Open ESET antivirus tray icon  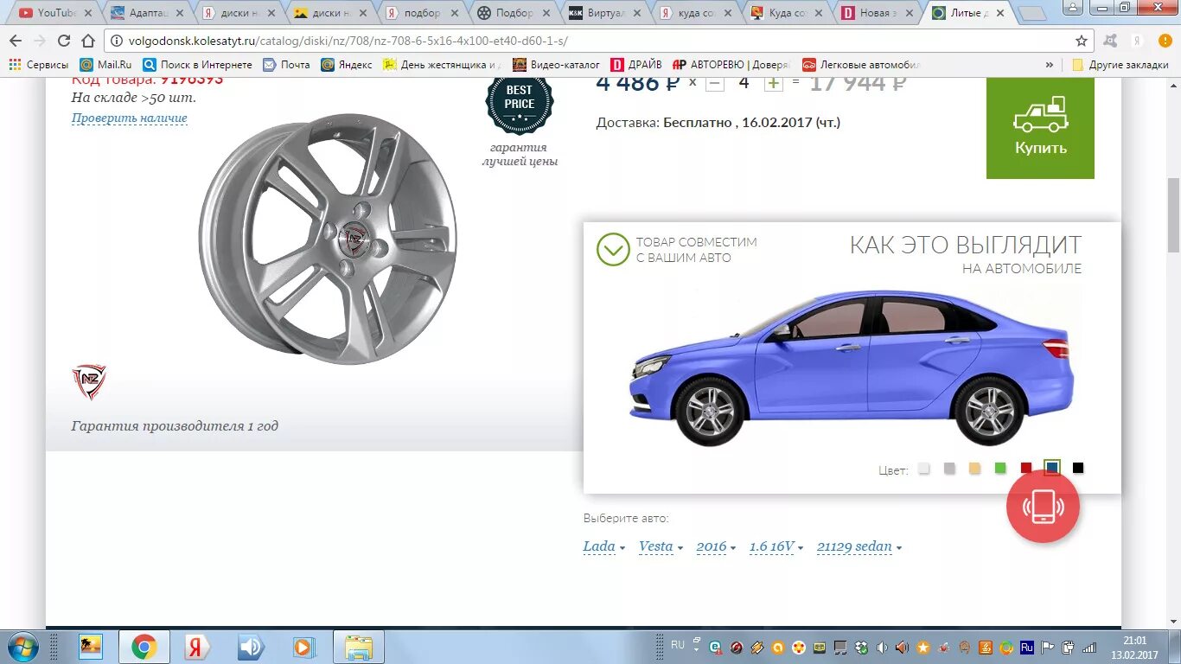(x=716, y=647)
